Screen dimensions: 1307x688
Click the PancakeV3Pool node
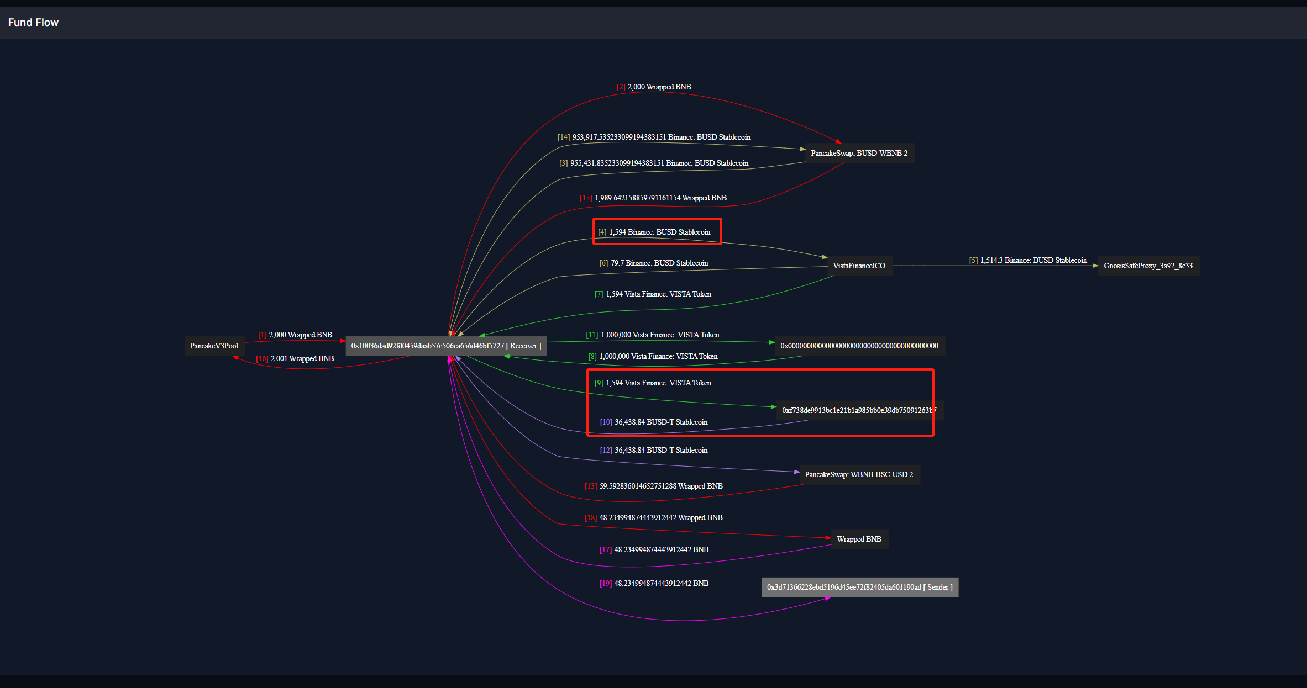pyautogui.click(x=214, y=346)
